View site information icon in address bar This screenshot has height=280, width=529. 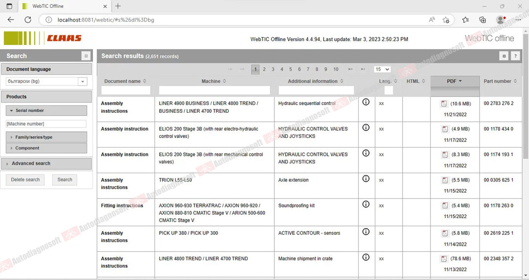pos(48,20)
